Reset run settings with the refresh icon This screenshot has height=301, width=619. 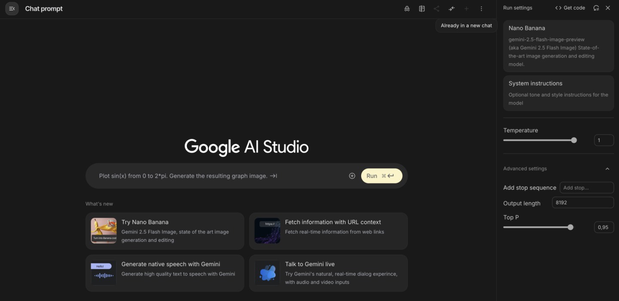point(596,8)
